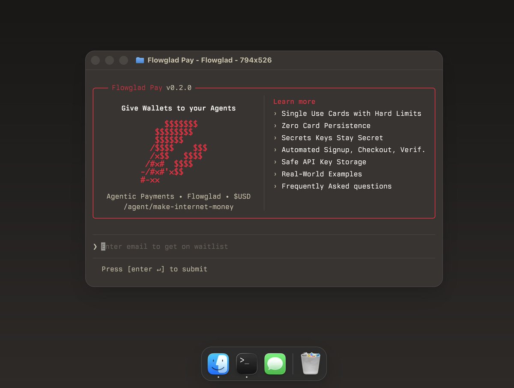Open Finder from the dock
Image resolution: width=514 pixels, height=388 pixels.
click(218, 364)
